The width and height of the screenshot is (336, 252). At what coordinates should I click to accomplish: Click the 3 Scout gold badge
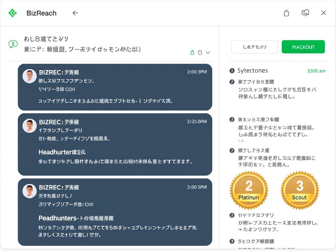300,190
